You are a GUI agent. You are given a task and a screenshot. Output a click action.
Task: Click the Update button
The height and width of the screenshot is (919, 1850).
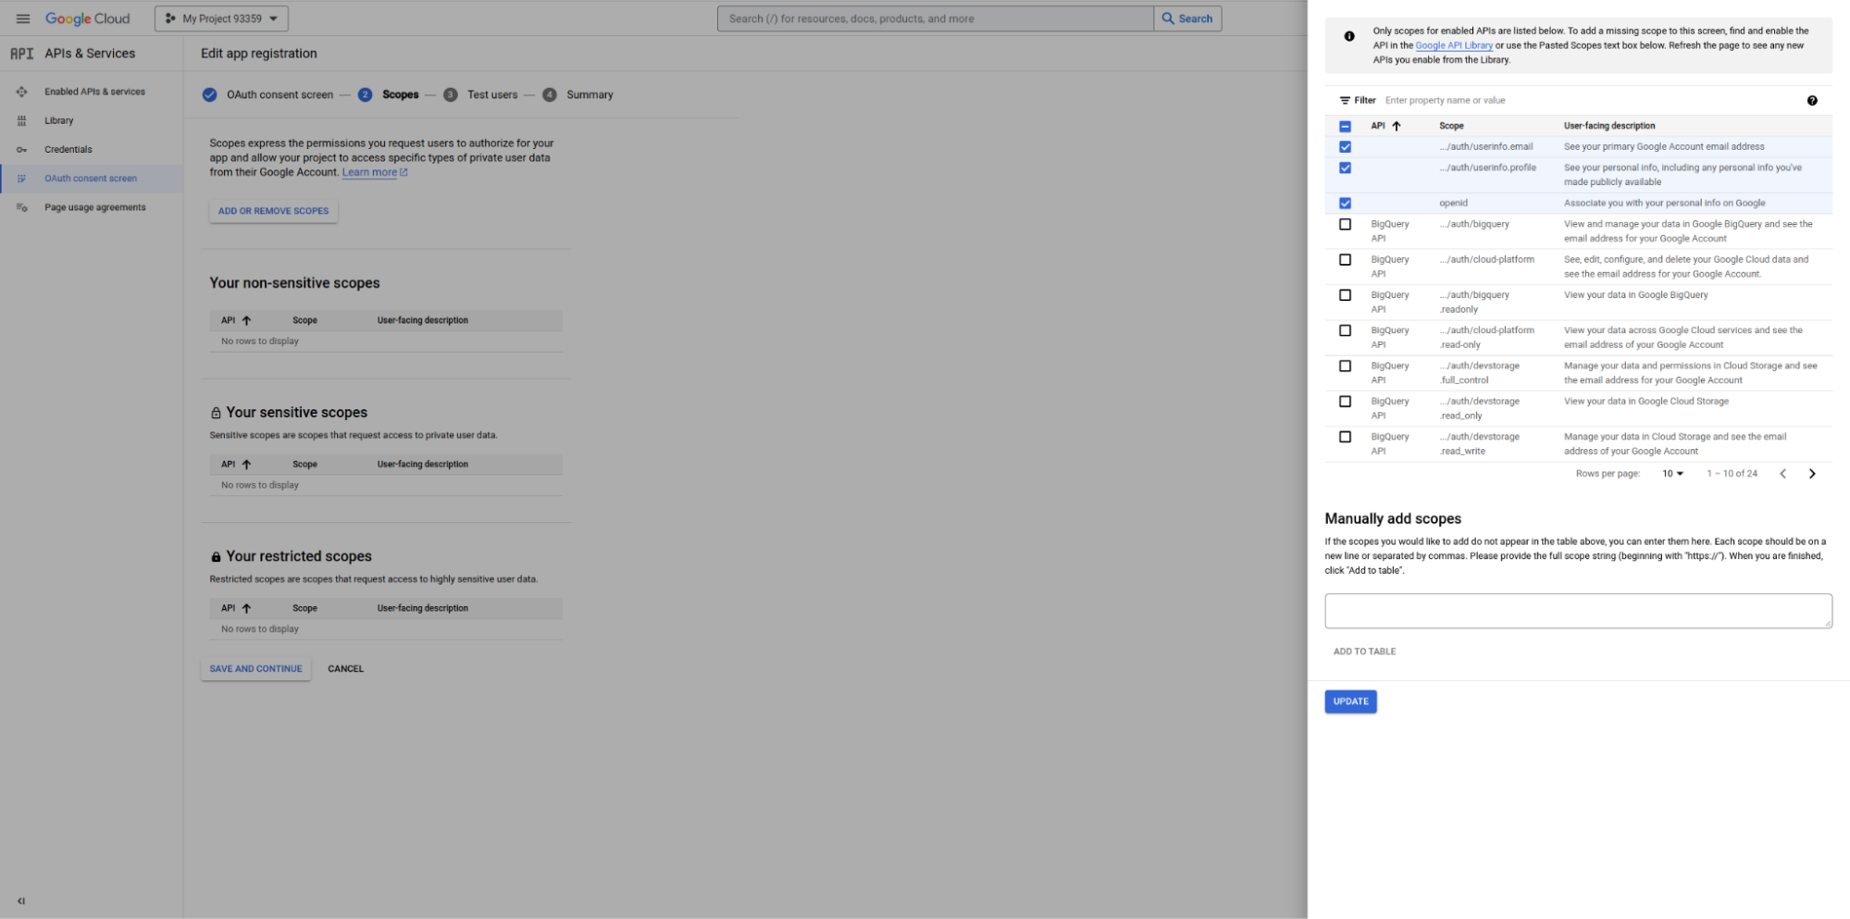pyautogui.click(x=1350, y=702)
